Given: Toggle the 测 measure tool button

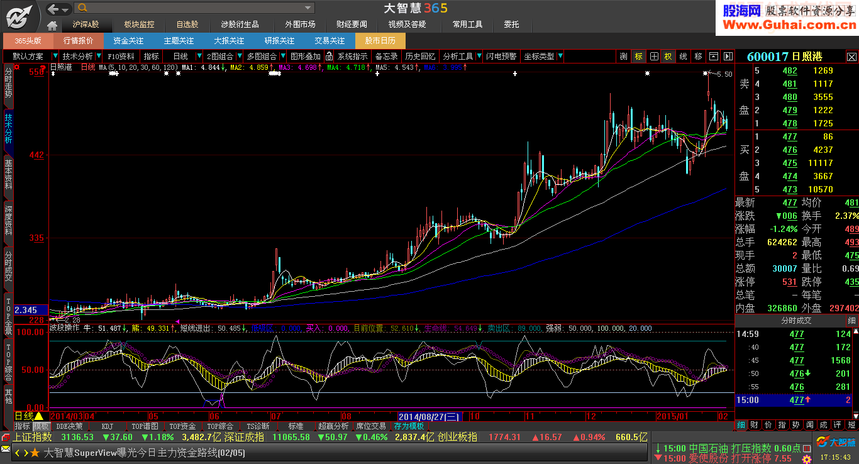Looking at the screenshot, I should [x=623, y=56].
